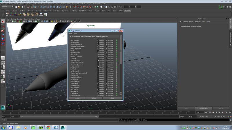This screenshot has width=232, height=130.
Task: Click the Browse button
Action: 77,98
